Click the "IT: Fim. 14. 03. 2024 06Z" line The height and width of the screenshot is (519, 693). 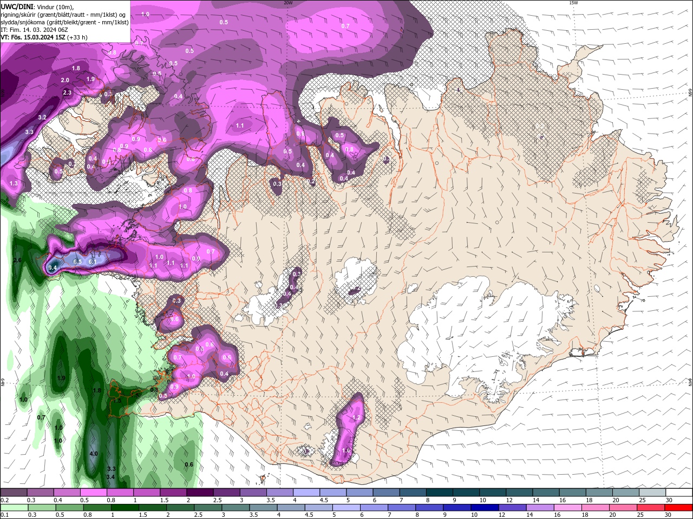pyautogui.click(x=33, y=30)
